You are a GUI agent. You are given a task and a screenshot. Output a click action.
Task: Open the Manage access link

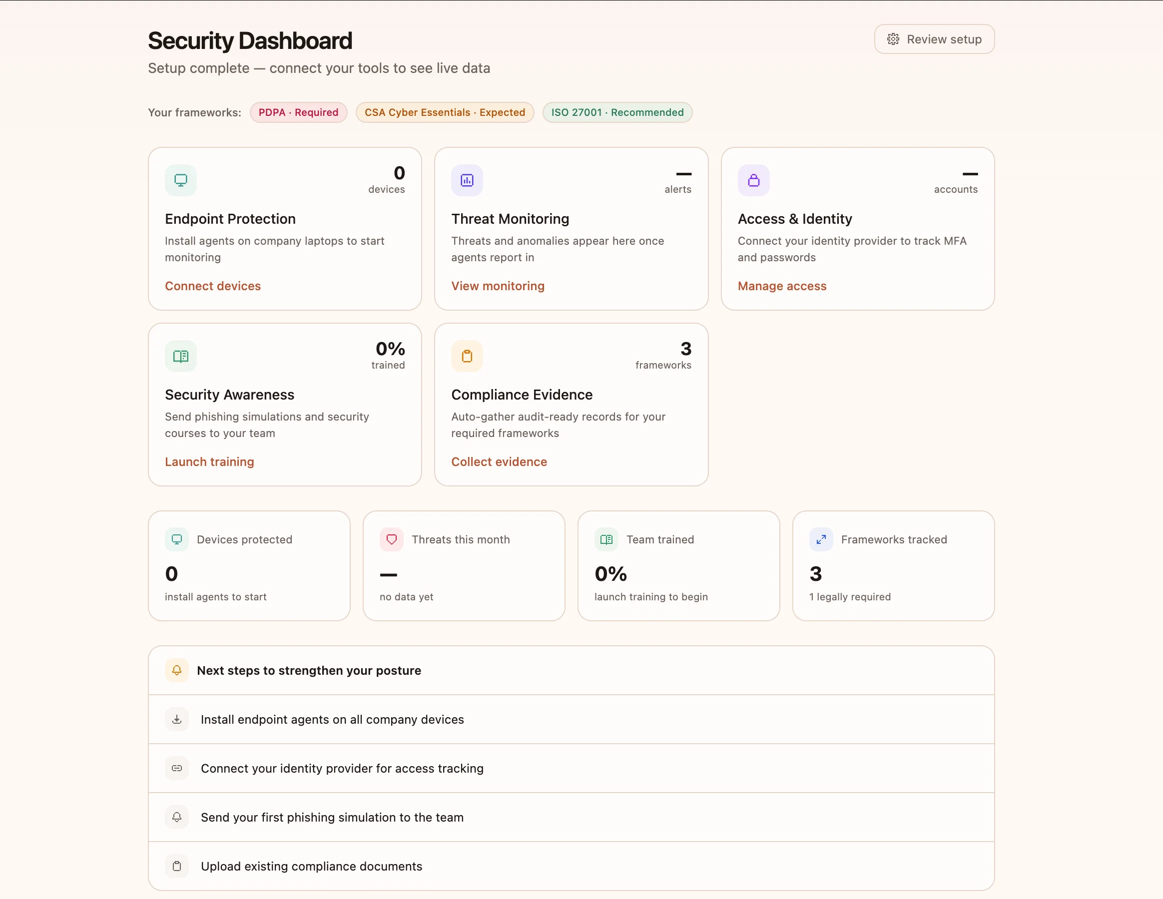coord(782,286)
